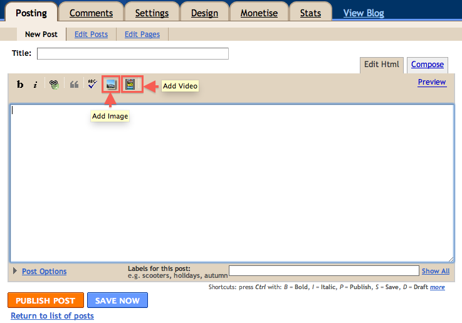Open the more shortcuts link

click(438, 287)
